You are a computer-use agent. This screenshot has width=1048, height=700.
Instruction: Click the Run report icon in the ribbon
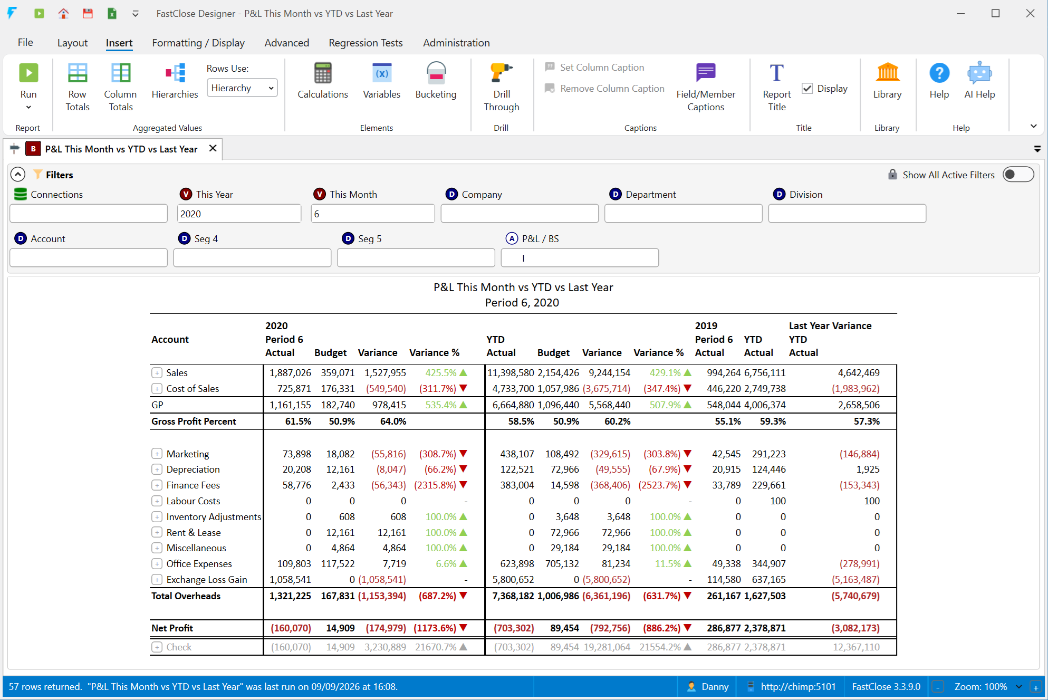(x=28, y=73)
